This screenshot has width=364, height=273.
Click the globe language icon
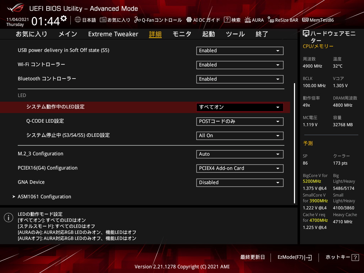(78, 20)
